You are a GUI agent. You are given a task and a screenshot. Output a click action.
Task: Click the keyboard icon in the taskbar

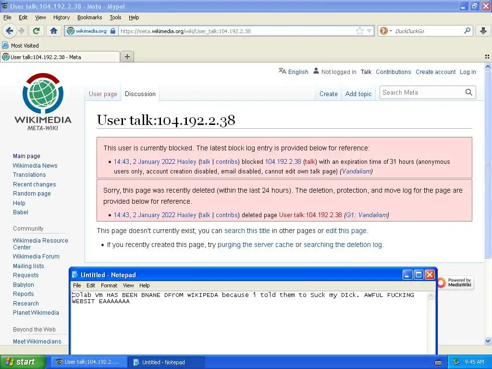coord(438,362)
